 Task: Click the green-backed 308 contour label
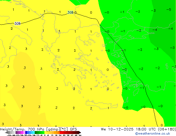(x=71, y=12)
